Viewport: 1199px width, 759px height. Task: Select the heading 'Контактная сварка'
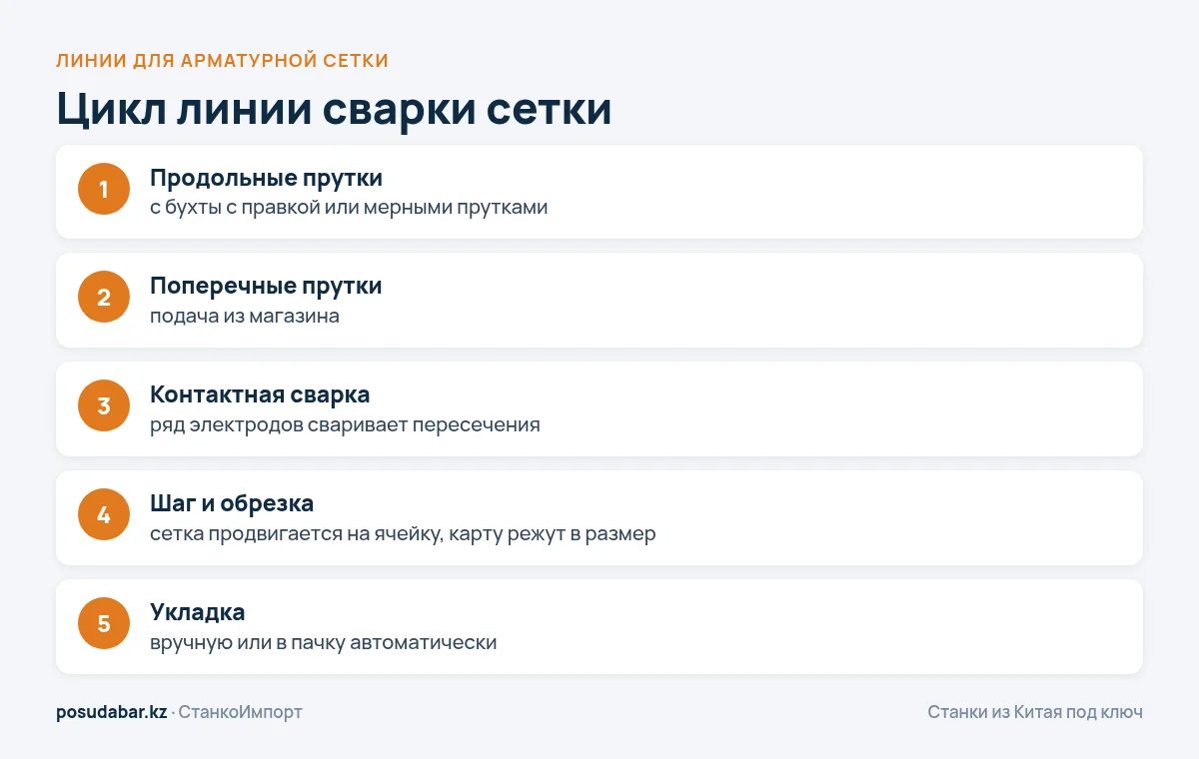point(260,394)
